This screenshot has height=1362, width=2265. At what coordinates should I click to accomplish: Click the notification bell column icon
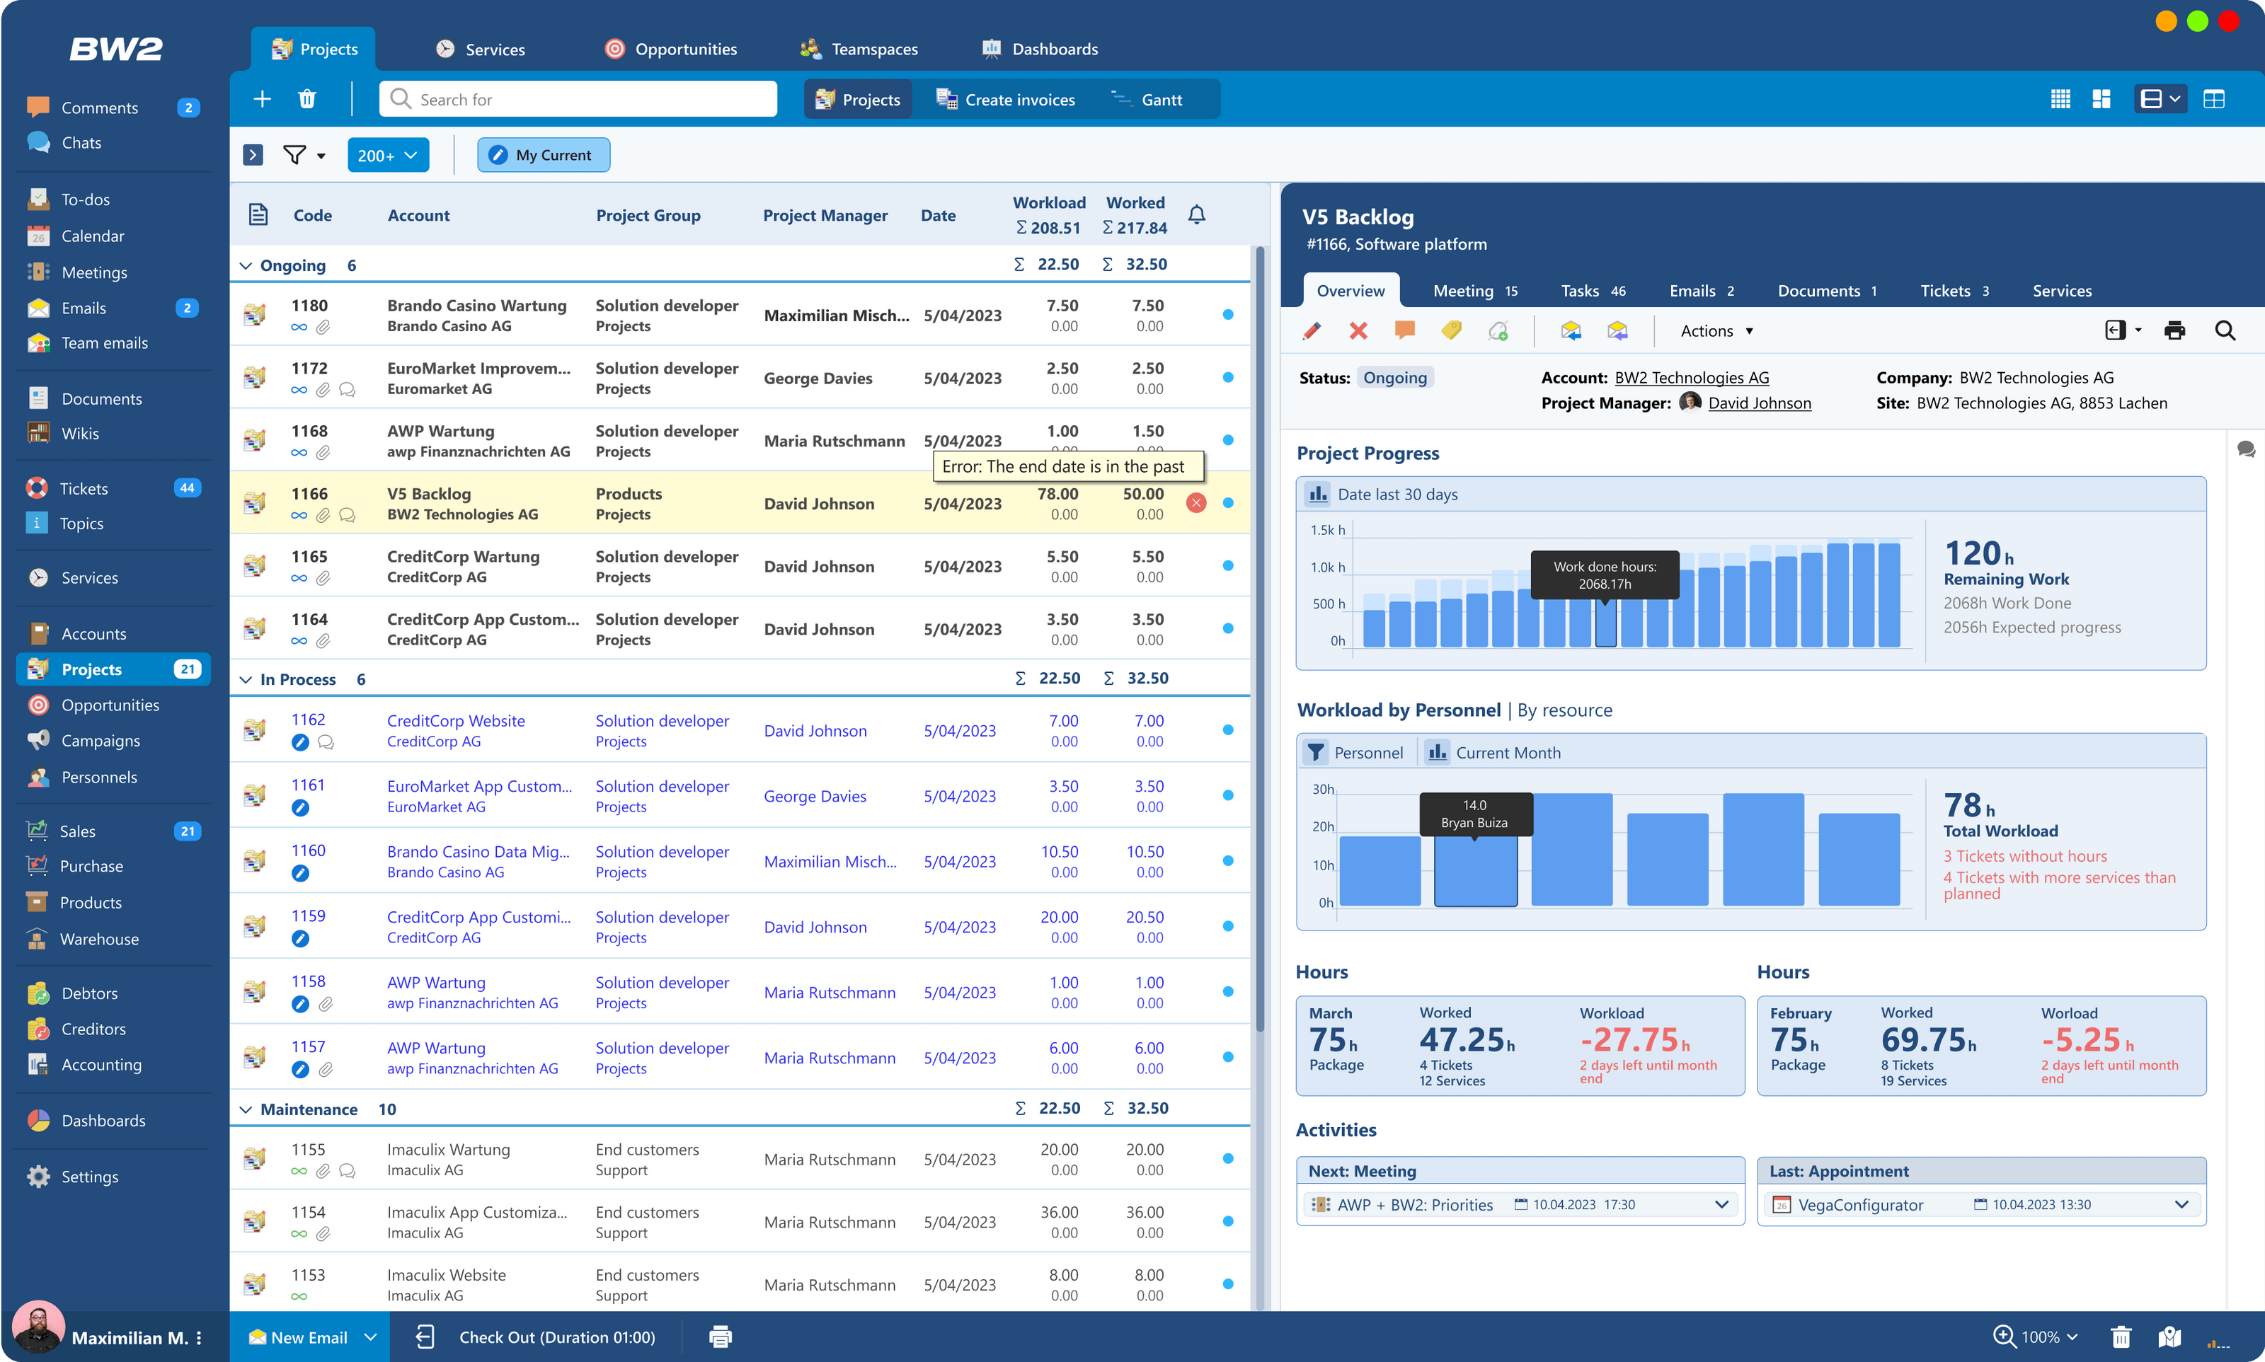pyautogui.click(x=1196, y=215)
